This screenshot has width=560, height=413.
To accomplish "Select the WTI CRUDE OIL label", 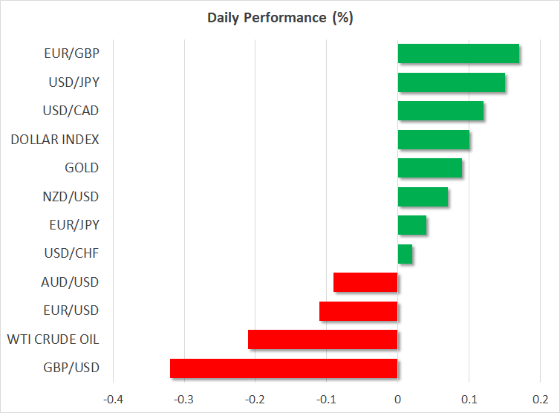I will 53,339.
